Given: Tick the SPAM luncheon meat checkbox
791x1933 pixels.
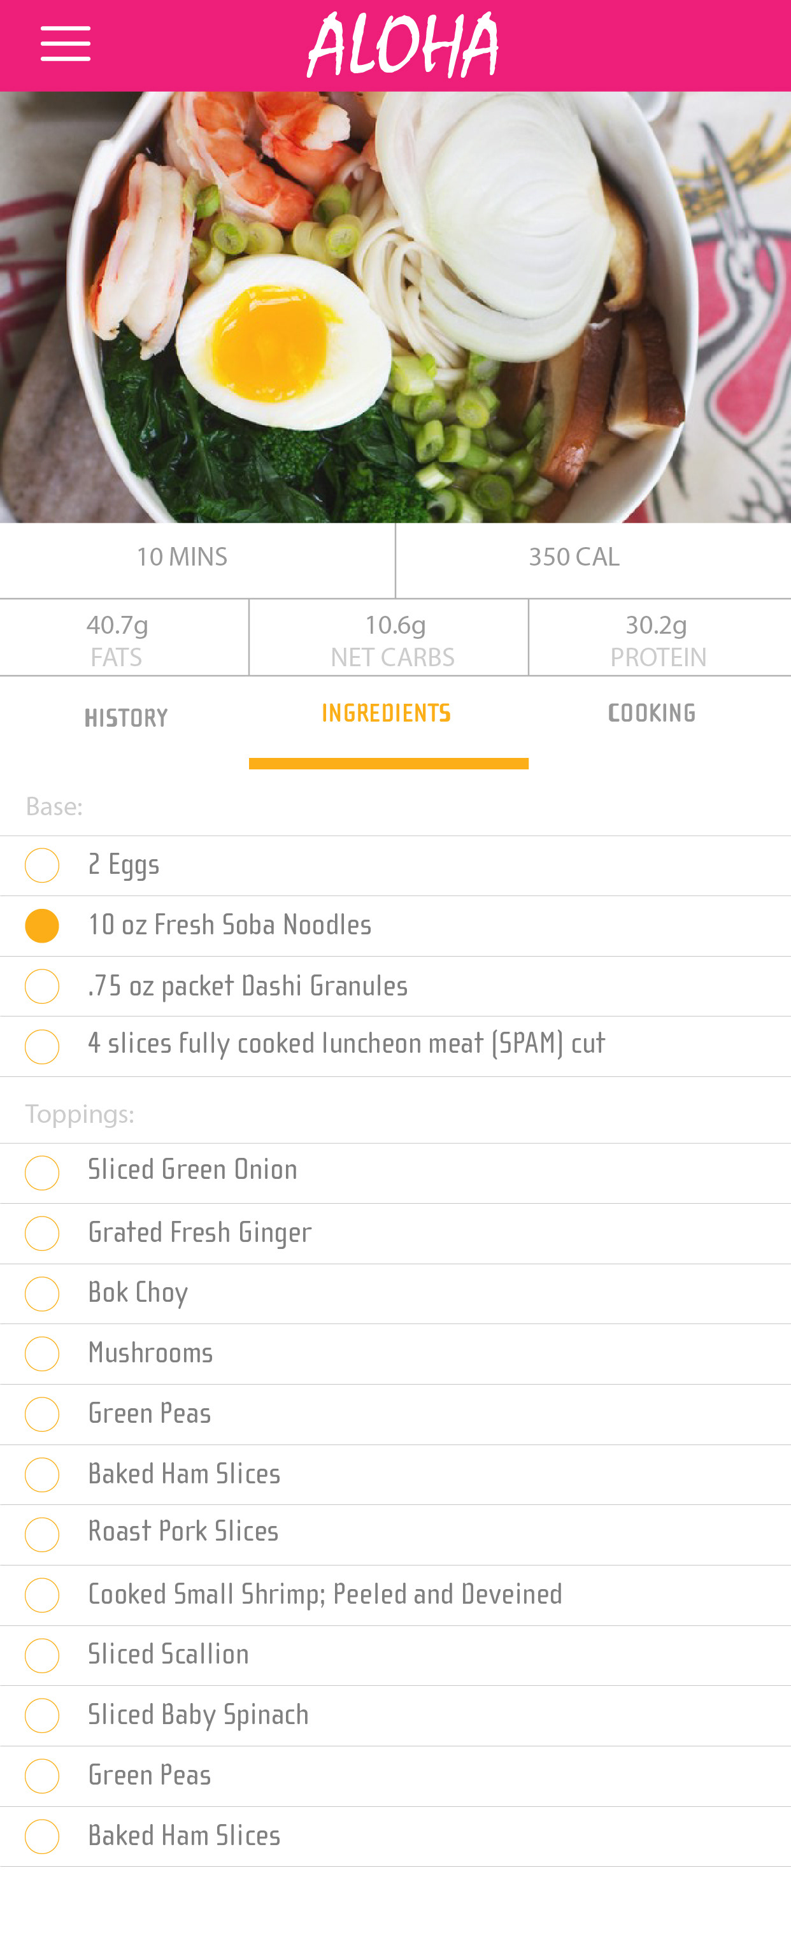Looking at the screenshot, I should [x=42, y=1046].
